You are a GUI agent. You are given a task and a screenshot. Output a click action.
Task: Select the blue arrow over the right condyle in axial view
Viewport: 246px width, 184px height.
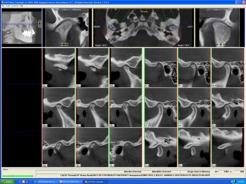coord(110,25)
